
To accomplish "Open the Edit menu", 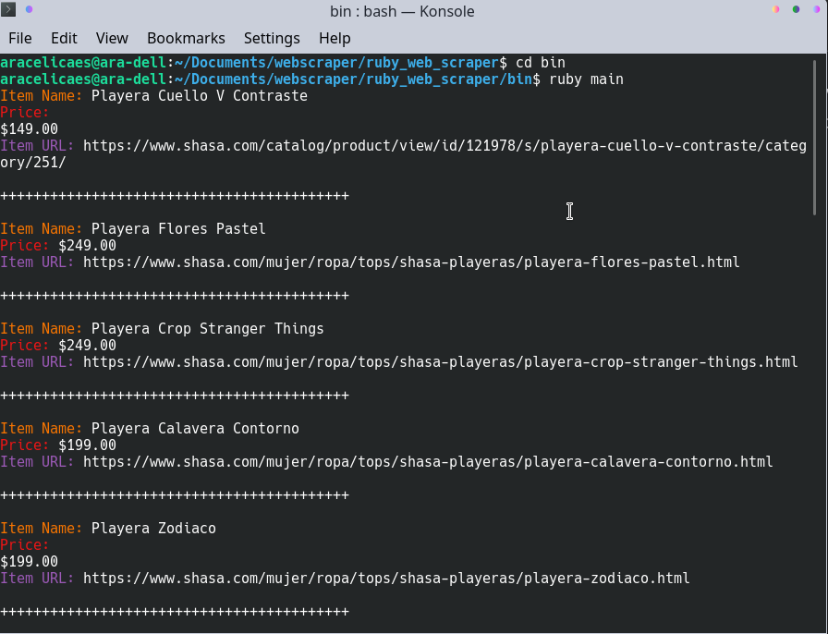I will [63, 38].
